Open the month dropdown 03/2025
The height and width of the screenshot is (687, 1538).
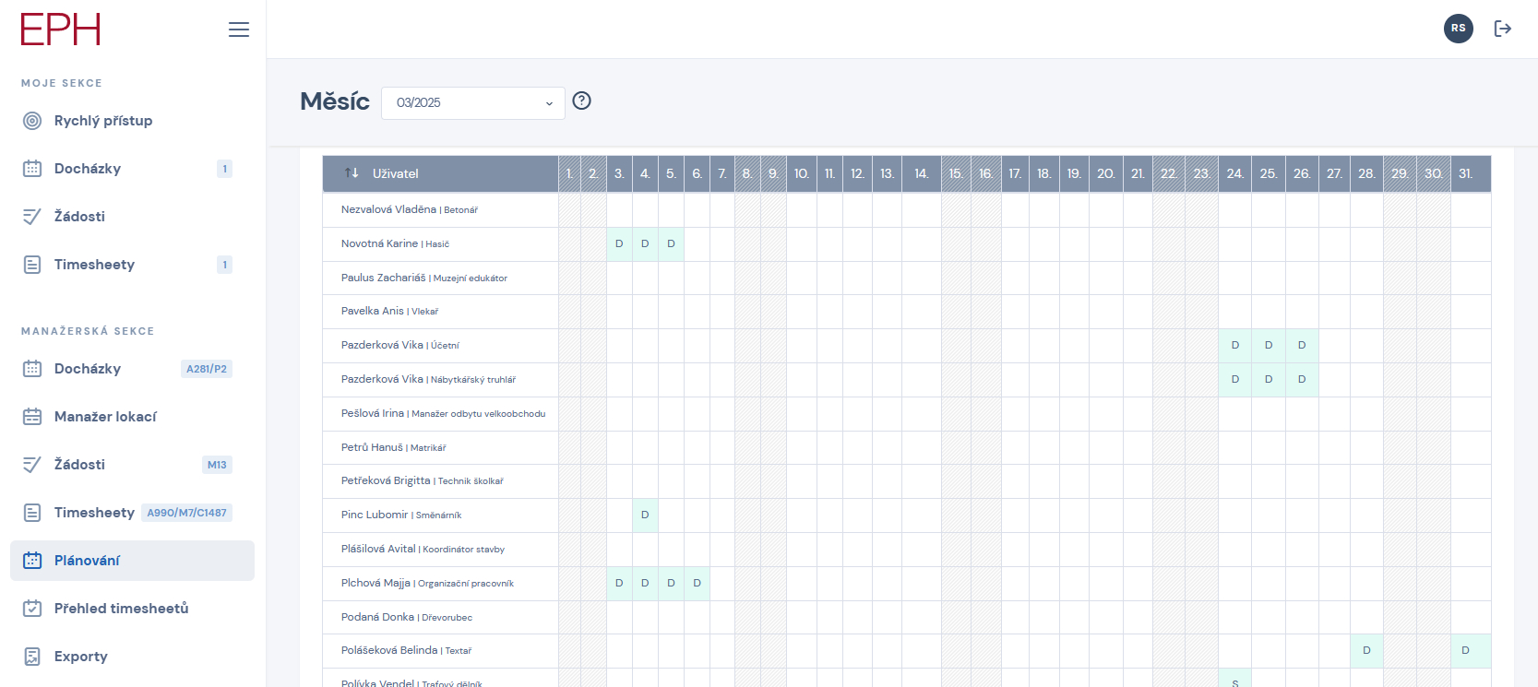(472, 103)
